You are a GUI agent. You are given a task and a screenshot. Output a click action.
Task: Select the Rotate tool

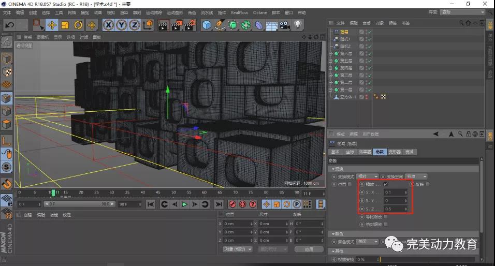tap(78, 25)
